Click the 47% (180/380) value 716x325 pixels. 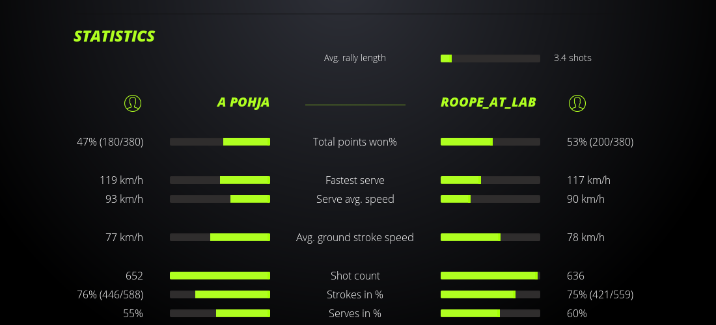110,142
